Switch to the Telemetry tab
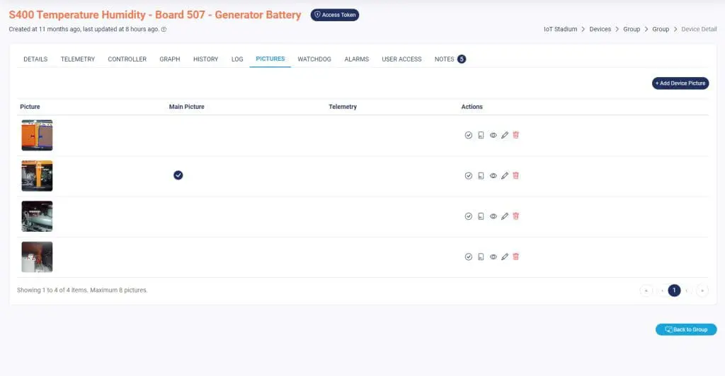The width and height of the screenshot is (725, 376). pos(77,59)
